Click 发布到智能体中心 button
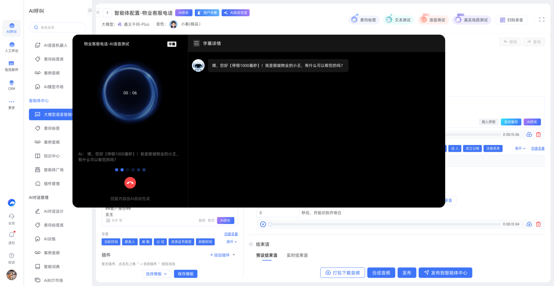Image resolution: width=554 pixels, height=286 pixels. (x=445, y=273)
